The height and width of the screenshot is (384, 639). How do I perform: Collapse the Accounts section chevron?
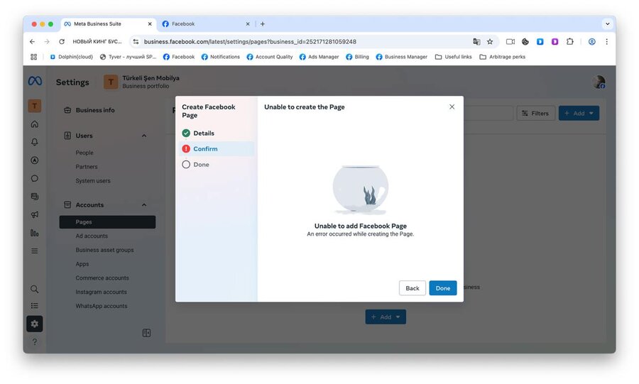pyautogui.click(x=144, y=205)
